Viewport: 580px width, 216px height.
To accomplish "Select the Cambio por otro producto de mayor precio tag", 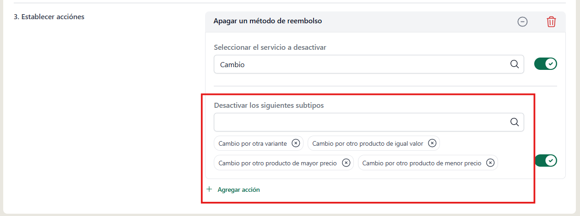I will [x=278, y=163].
